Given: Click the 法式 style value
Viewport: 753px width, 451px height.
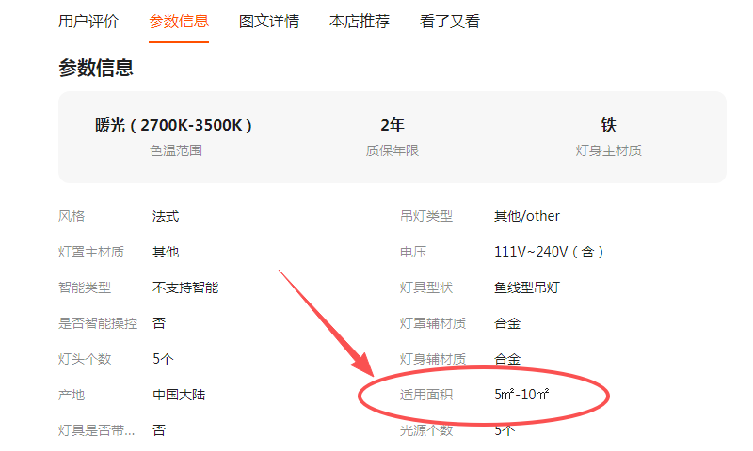Looking at the screenshot, I should 166,216.
